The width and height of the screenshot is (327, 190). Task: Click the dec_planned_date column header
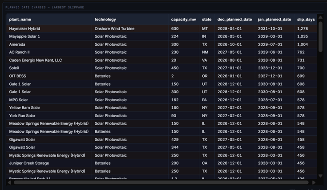234,20
